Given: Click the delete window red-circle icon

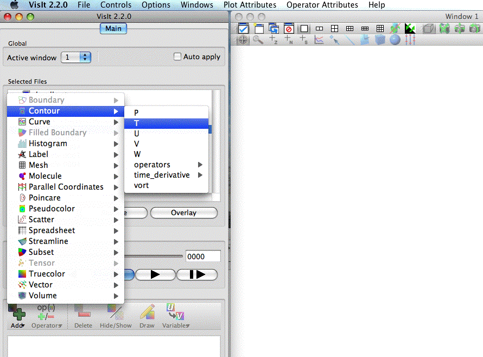Looking at the screenshot, I should [289, 28].
